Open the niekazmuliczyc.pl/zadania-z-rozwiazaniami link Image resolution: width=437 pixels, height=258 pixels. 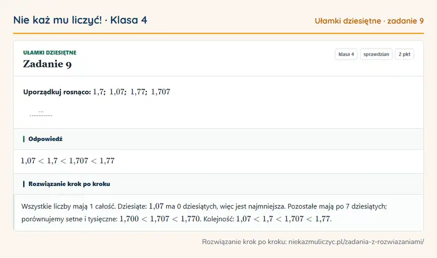coord(356,242)
